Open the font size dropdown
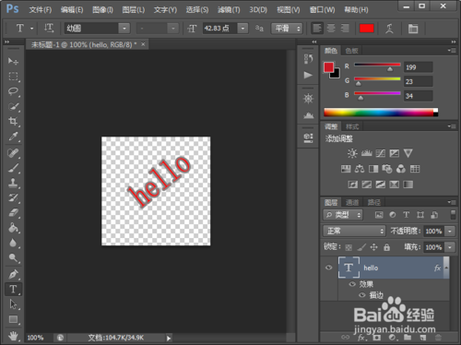Viewport: 461px width, 345px height. (242, 29)
